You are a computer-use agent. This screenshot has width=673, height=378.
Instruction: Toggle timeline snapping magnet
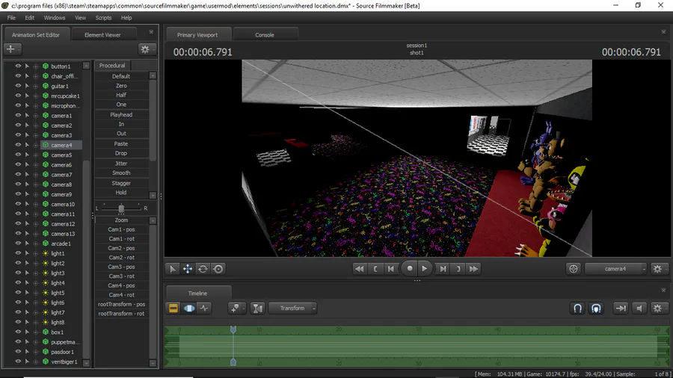coord(578,308)
